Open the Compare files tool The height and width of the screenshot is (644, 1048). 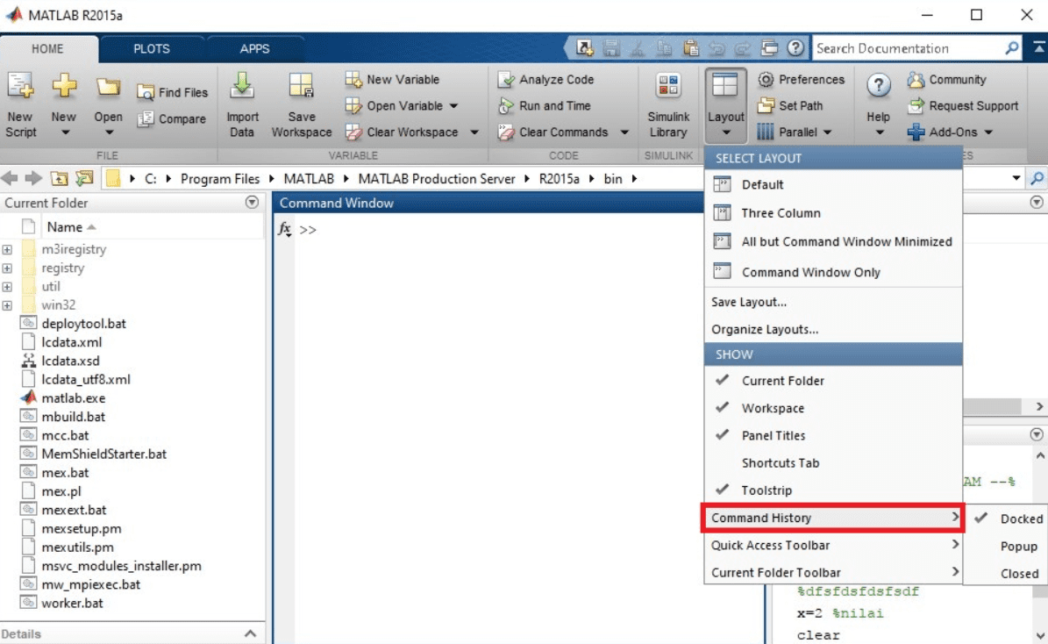[172, 119]
